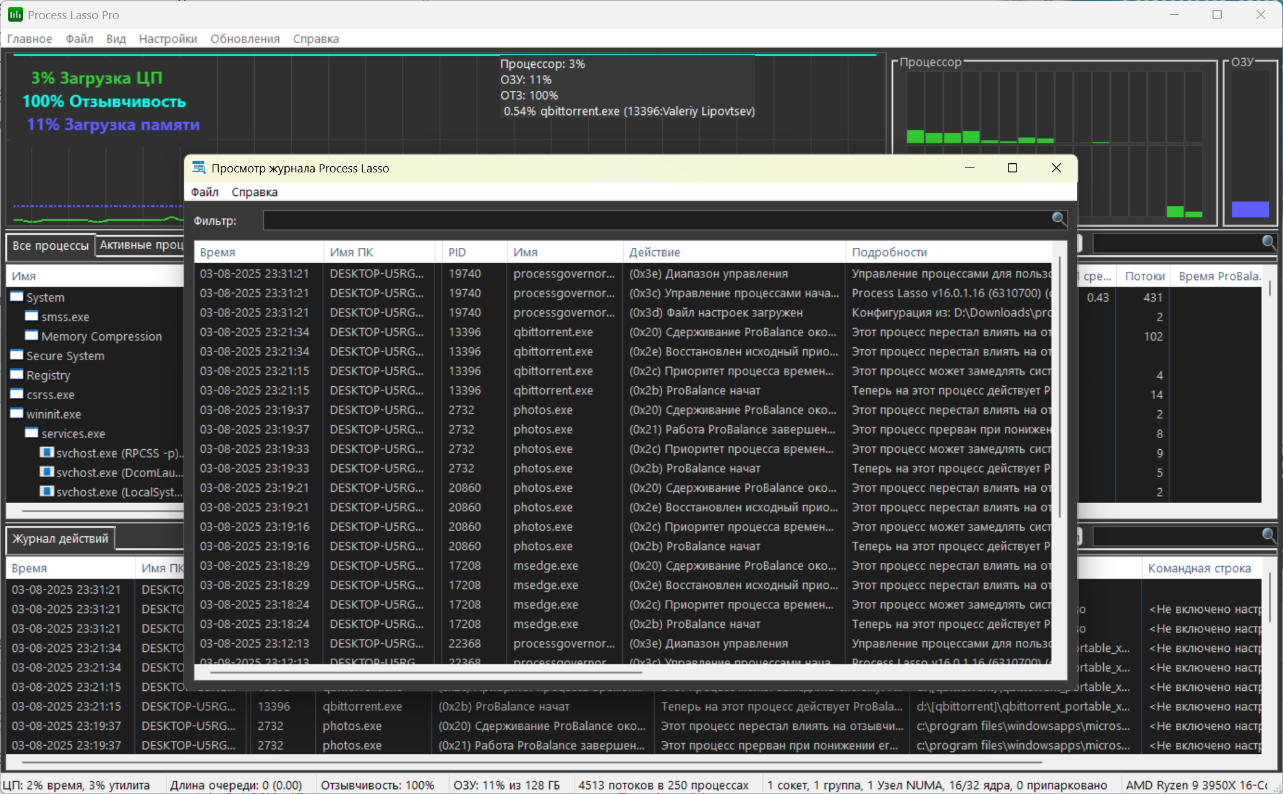
Task: Click the svchost.exe (RPCSS) service icon
Action: pyautogui.click(x=46, y=452)
